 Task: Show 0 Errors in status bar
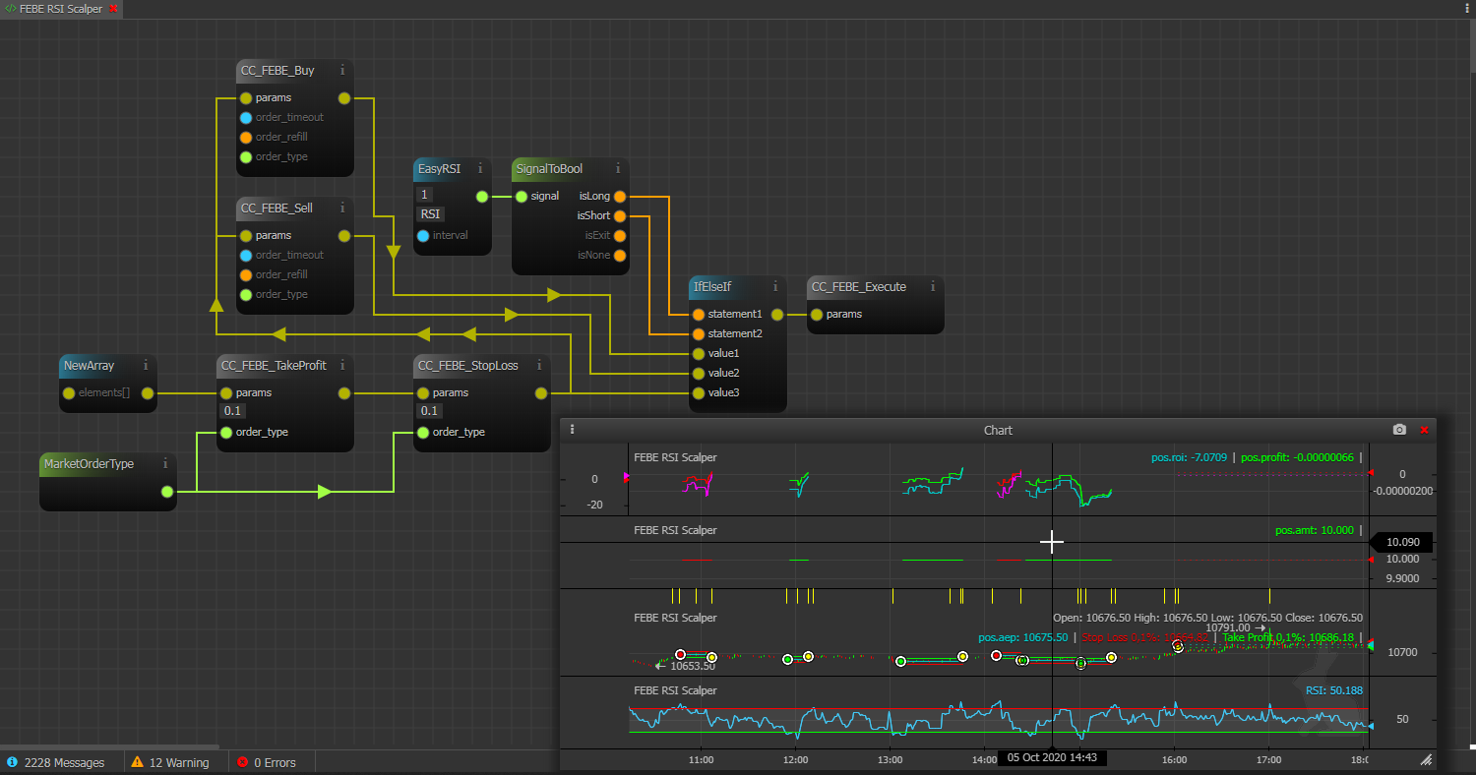pyautogui.click(x=267, y=762)
